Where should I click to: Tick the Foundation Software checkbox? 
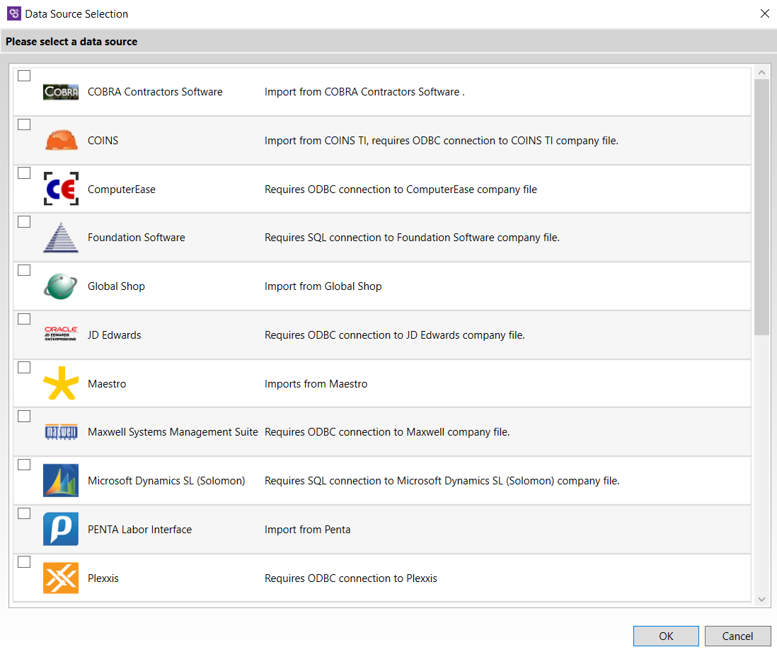(x=24, y=222)
